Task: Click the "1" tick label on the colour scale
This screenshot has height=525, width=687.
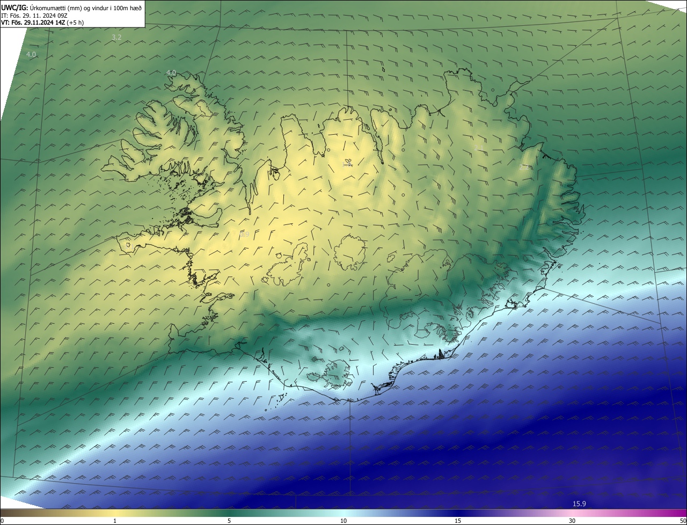Action: click(x=115, y=521)
